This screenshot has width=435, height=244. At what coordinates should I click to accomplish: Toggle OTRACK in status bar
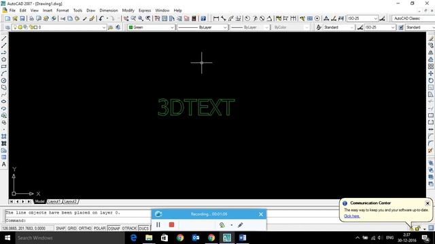pos(129,228)
